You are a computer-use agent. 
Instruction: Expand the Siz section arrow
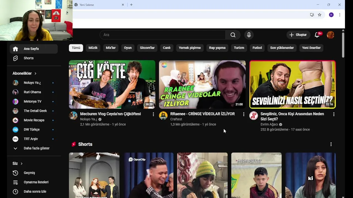(22, 164)
